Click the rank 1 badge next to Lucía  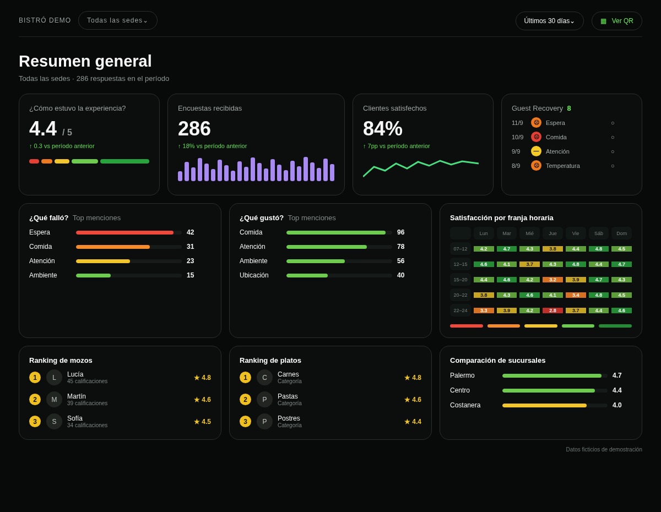pyautogui.click(x=35, y=378)
